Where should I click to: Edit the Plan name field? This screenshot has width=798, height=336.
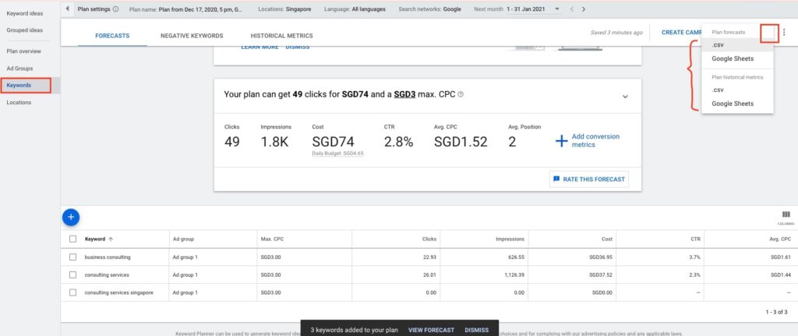pos(185,9)
